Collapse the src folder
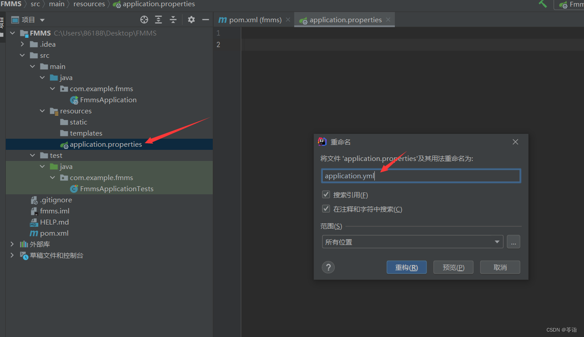This screenshot has width=584, height=337. pos(22,56)
